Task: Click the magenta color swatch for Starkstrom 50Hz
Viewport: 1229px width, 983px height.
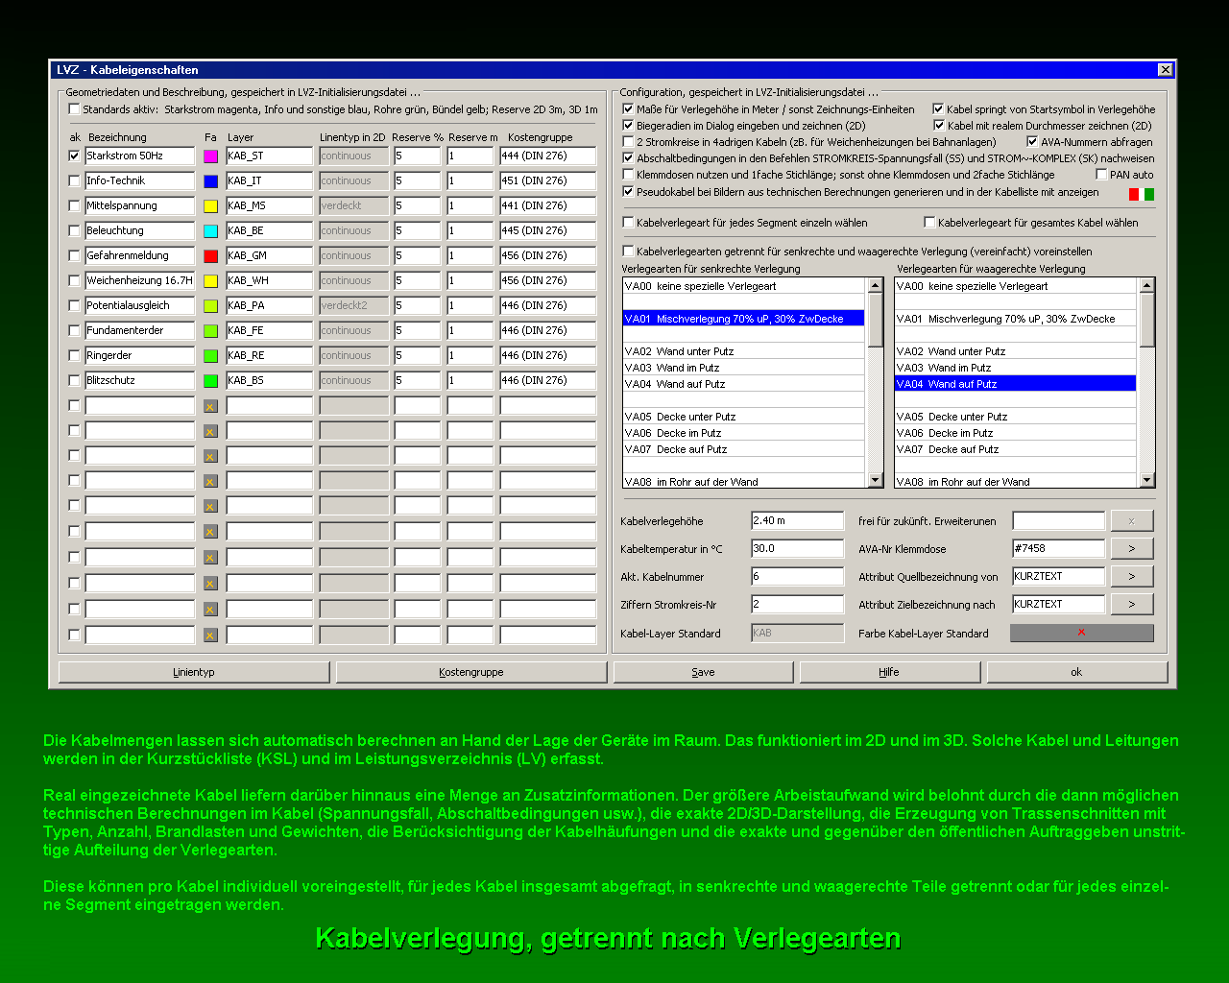Action: (x=210, y=156)
